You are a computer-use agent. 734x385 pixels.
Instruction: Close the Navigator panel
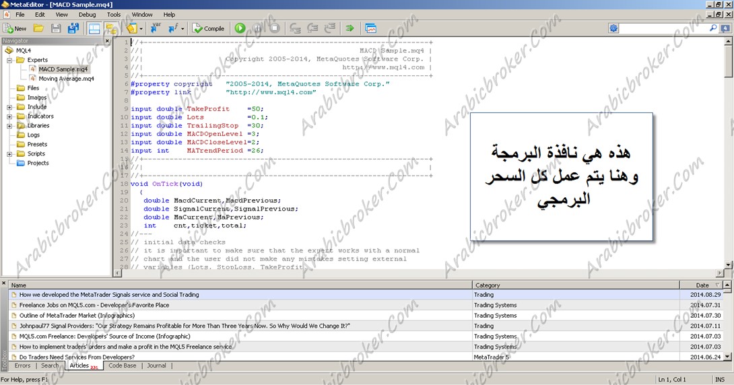coord(107,41)
